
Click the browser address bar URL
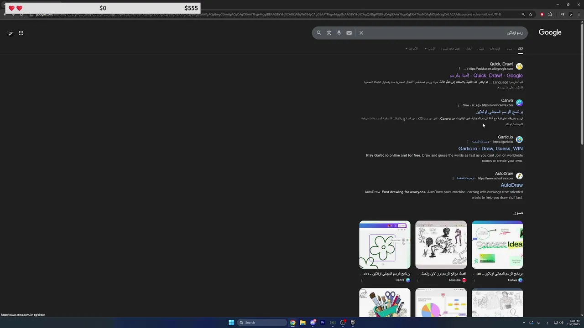click(x=268, y=14)
